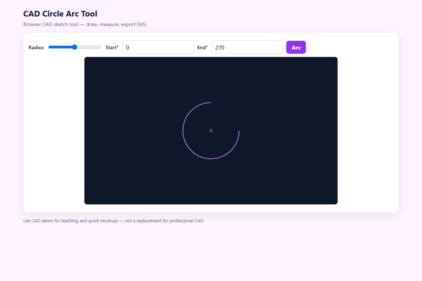Focus the End° angle input field
422x281 pixels.
point(247,47)
